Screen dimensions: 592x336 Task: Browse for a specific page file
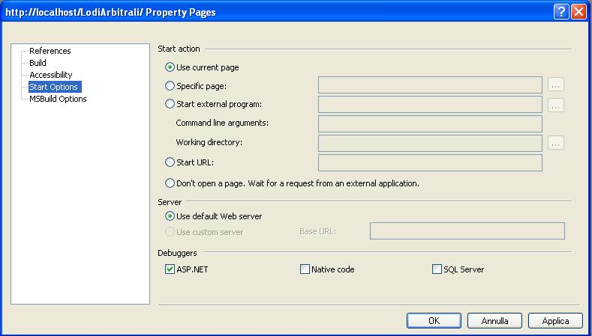click(x=556, y=85)
